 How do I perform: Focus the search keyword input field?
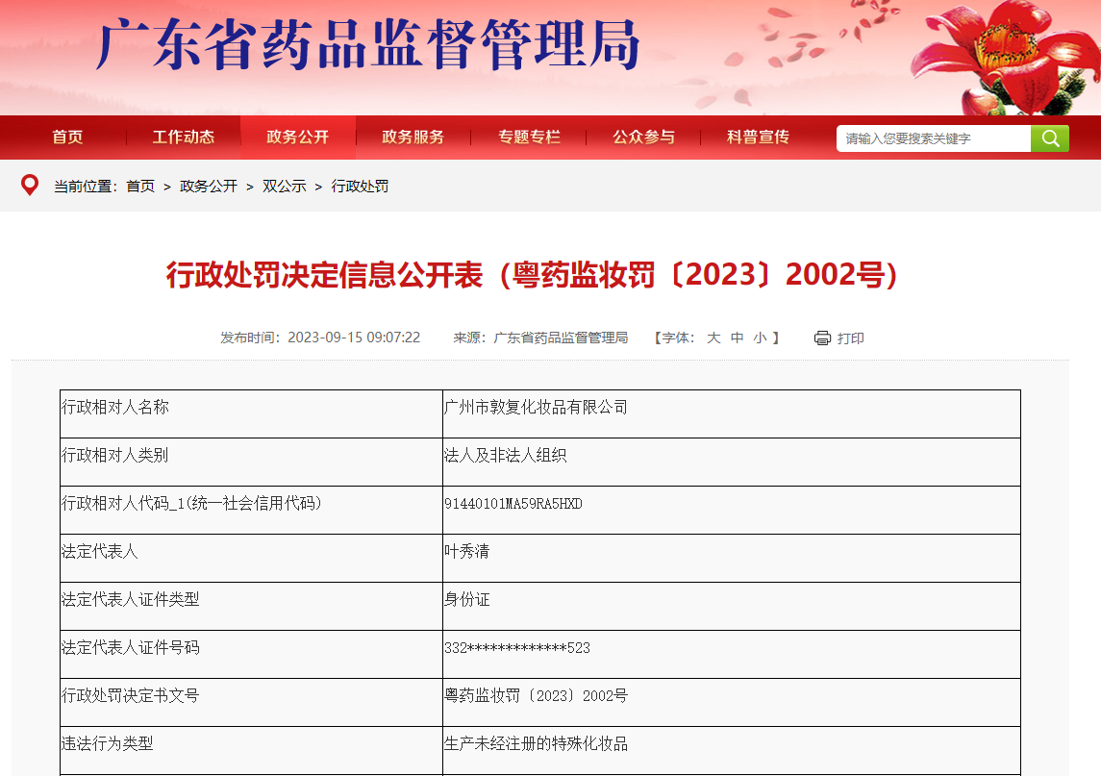coord(933,138)
